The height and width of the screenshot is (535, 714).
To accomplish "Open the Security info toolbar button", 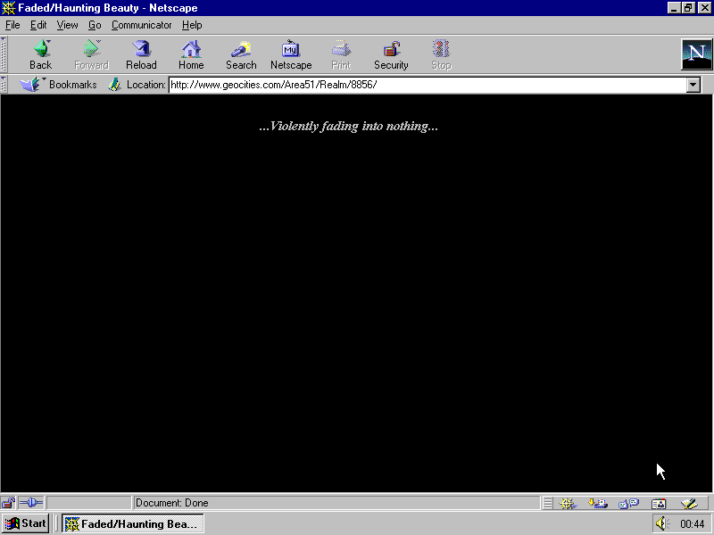I will (391, 54).
